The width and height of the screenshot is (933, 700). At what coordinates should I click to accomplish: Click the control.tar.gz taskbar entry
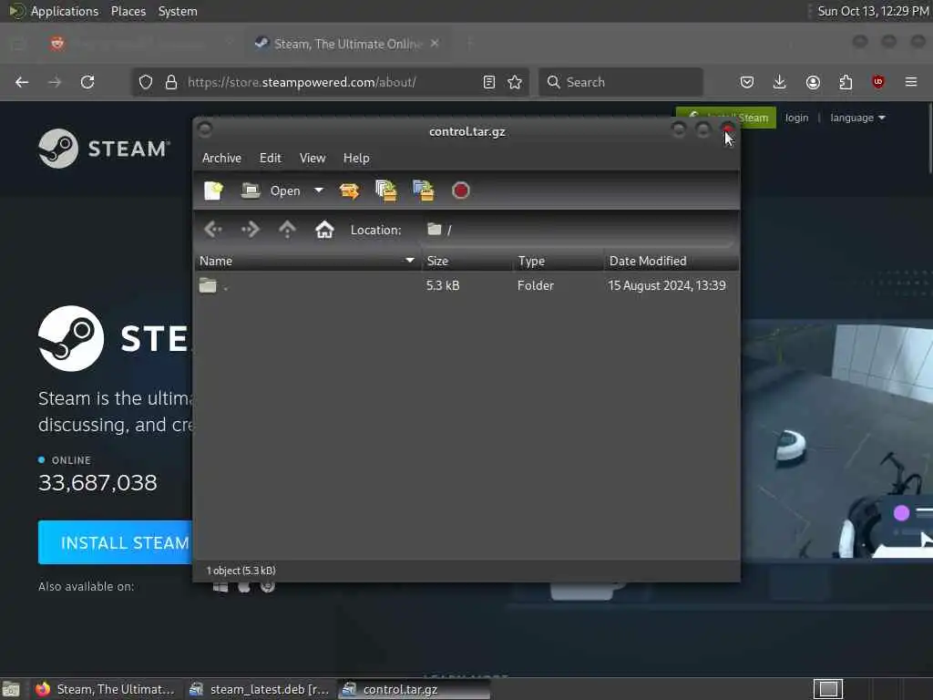[415, 689]
